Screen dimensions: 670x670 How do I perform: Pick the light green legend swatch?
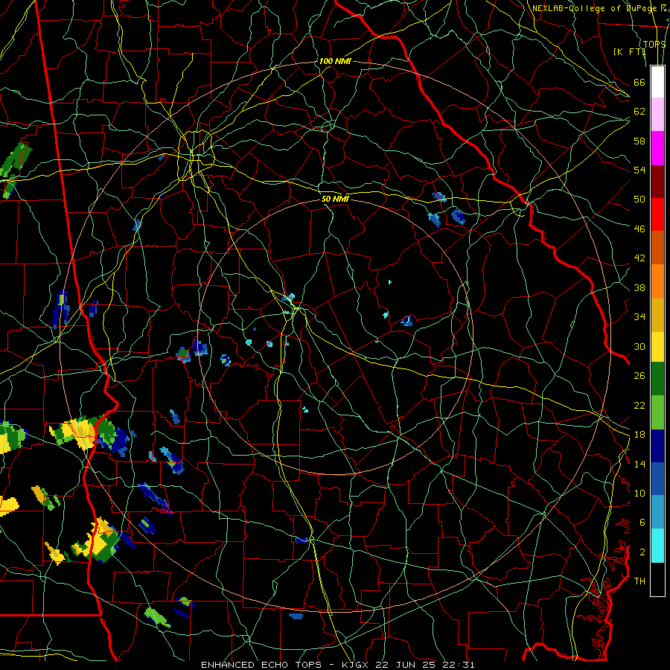(657, 412)
